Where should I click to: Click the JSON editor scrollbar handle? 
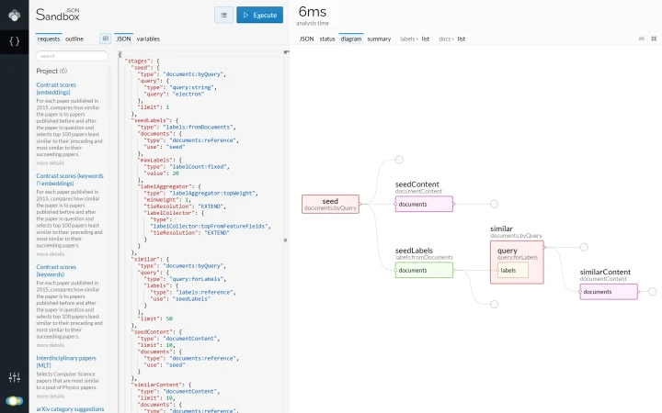coord(285,240)
